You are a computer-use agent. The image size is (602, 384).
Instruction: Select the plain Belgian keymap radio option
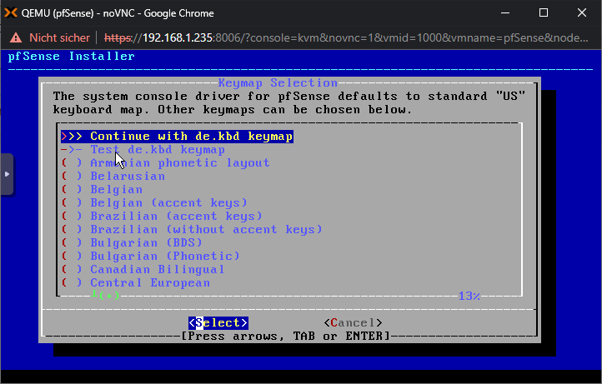pyautogui.click(x=102, y=190)
